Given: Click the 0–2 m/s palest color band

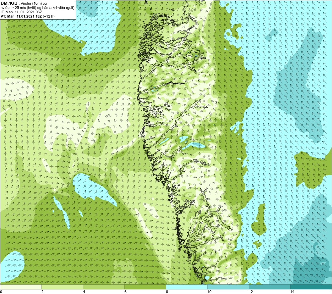Looking at the screenshot, I should click(21, 287).
